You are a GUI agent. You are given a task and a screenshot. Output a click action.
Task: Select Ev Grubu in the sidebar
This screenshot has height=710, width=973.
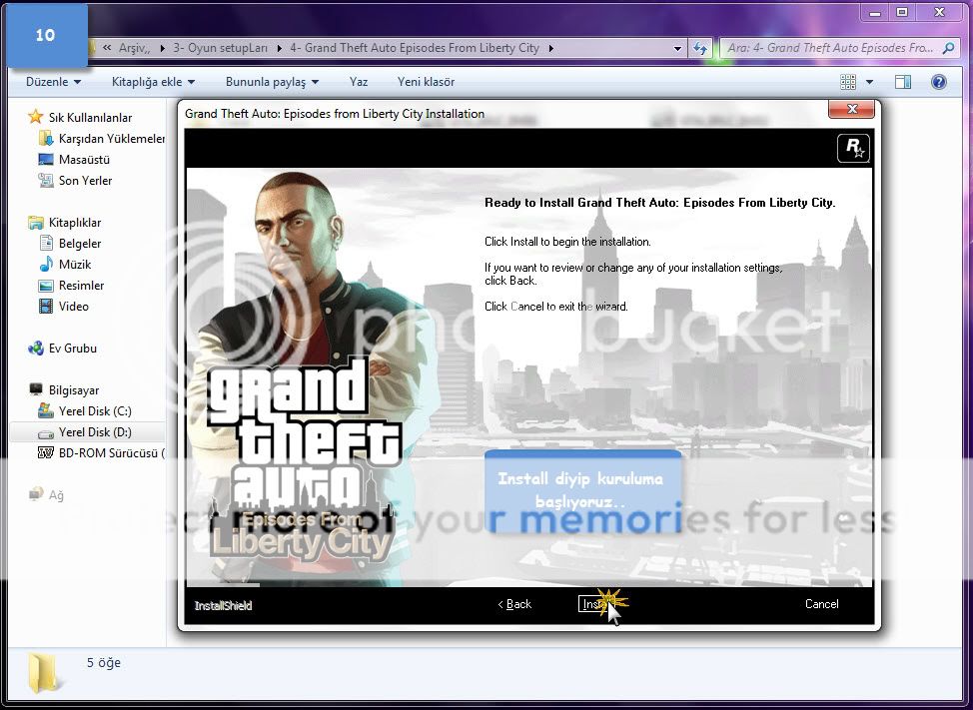click(x=73, y=348)
